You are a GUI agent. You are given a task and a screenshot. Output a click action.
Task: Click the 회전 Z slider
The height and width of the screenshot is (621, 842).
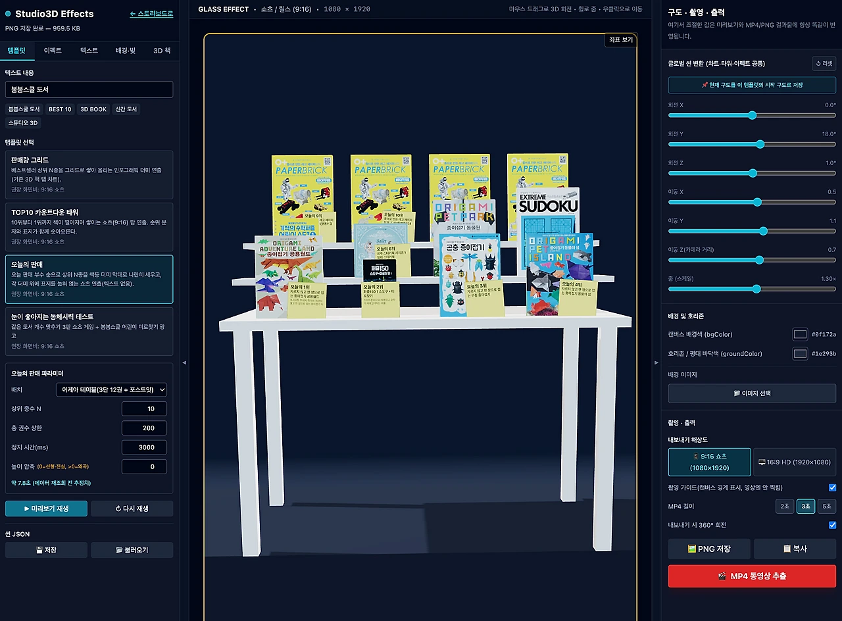[752, 173]
